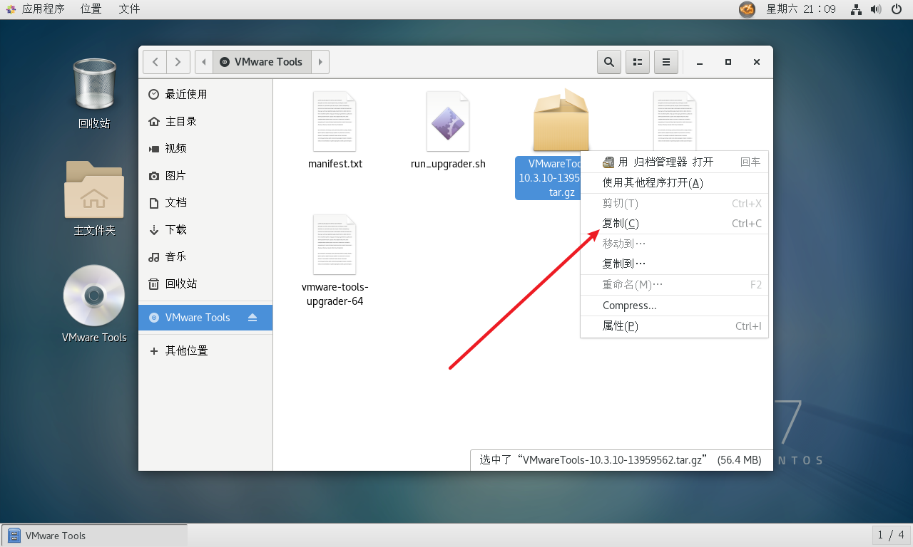
Task: Open the Applications (应用程序) menu
Action: (36, 9)
